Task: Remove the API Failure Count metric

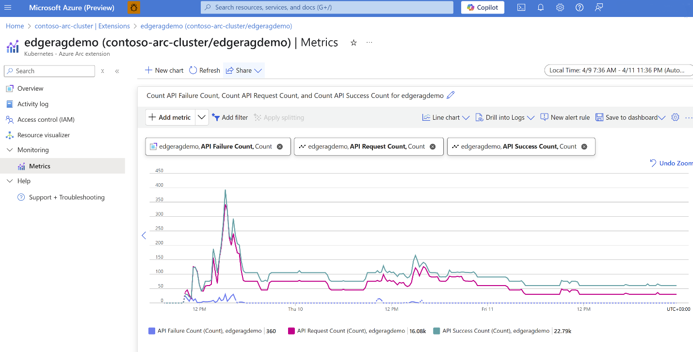Action: (280, 146)
